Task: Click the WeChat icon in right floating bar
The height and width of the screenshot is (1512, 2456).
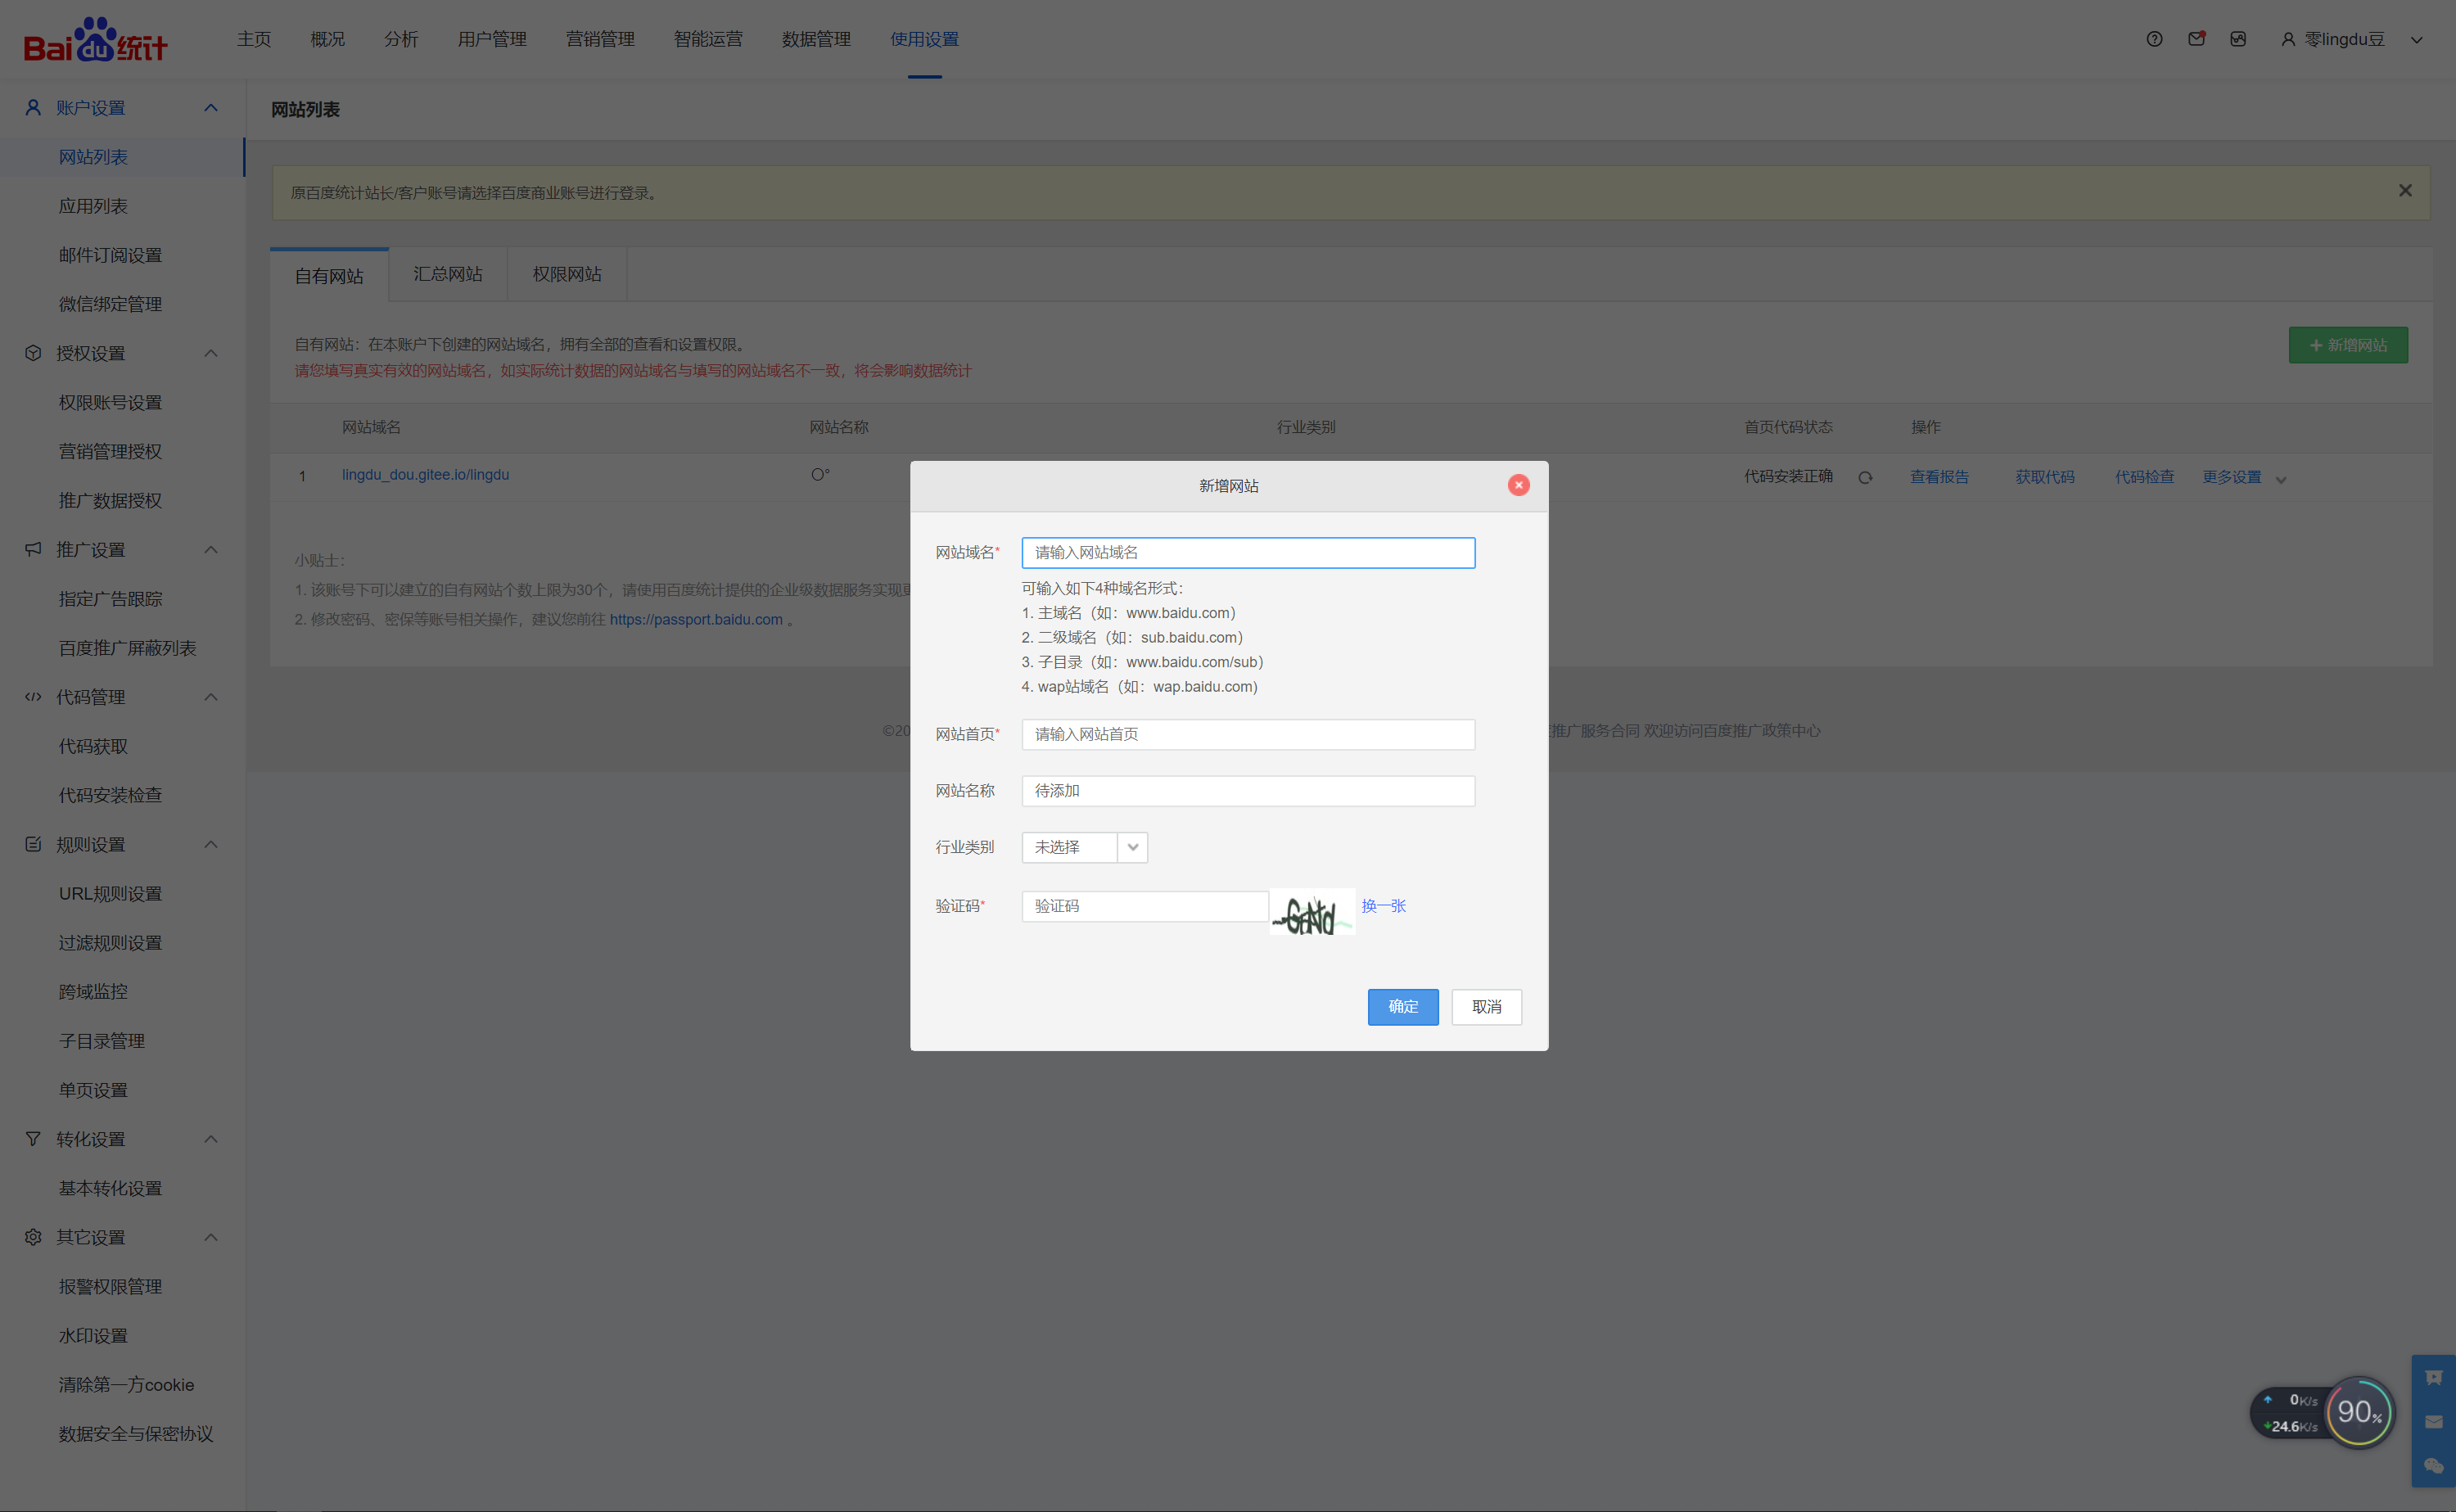Action: click(2433, 1466)
